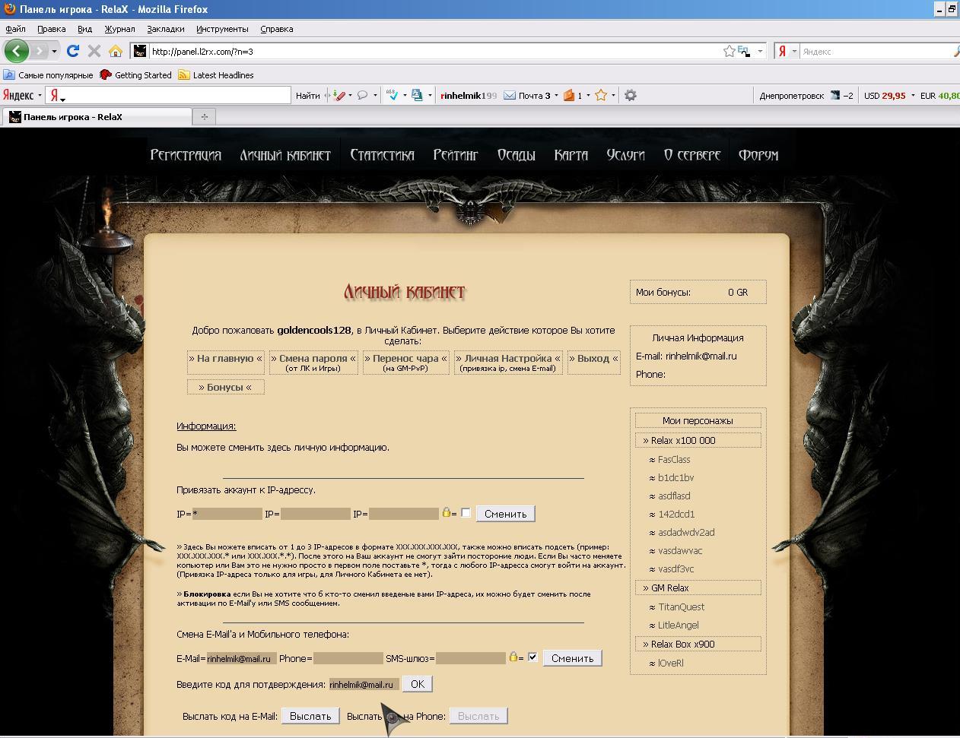
Task: Open Yandex bar settings gear
Action: click(630, 95)
